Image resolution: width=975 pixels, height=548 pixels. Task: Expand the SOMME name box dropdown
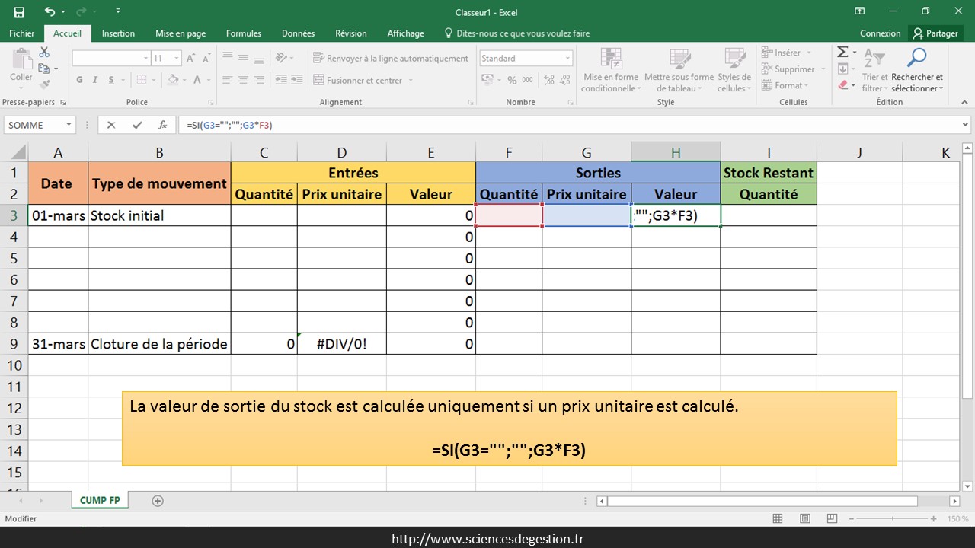click(69, 125)
